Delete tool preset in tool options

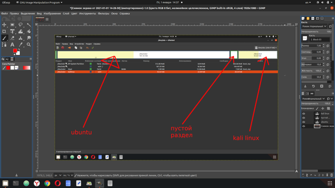click(322, 86)
